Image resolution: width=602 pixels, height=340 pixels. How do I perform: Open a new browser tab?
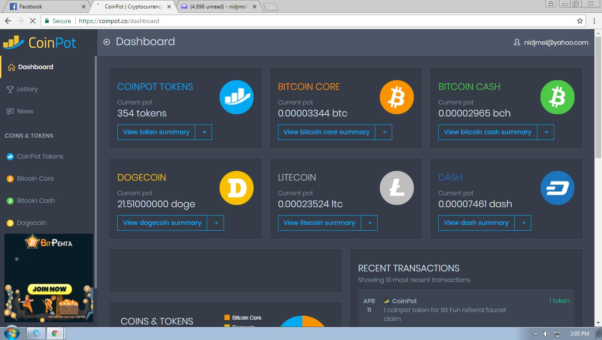click(x=271, y=7)
